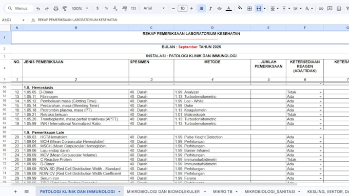Select the '1.9. Pemeriksaan Lain' cell
This screenshot has height=196, width=349.
[x=75, y=133]
